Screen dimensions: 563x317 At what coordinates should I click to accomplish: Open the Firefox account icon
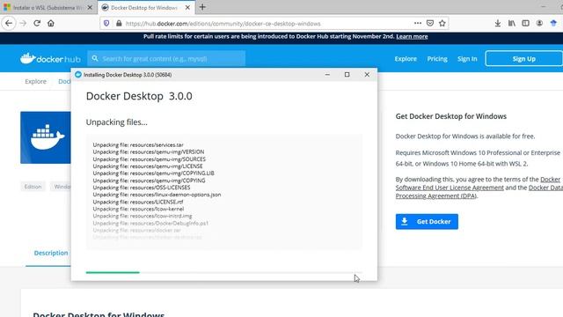539,24
